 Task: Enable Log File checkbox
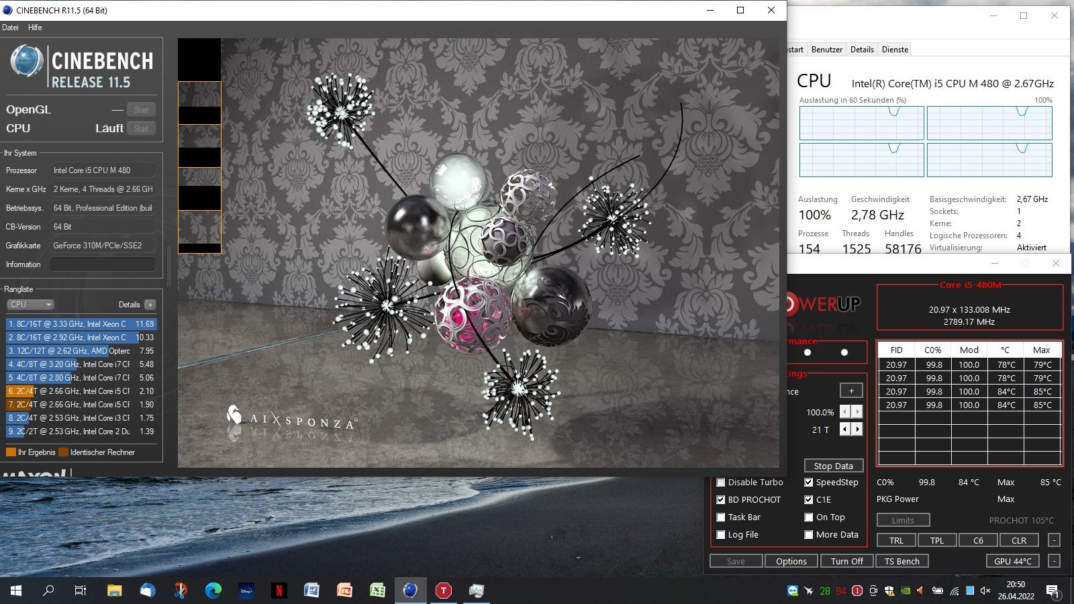[x=721, y=535]
